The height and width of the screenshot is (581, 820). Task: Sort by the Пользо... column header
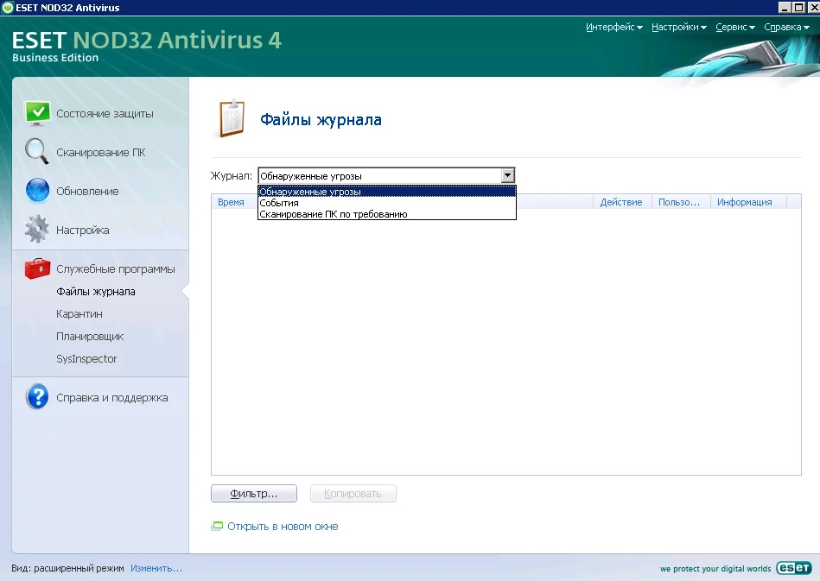(x=680, y=202)
